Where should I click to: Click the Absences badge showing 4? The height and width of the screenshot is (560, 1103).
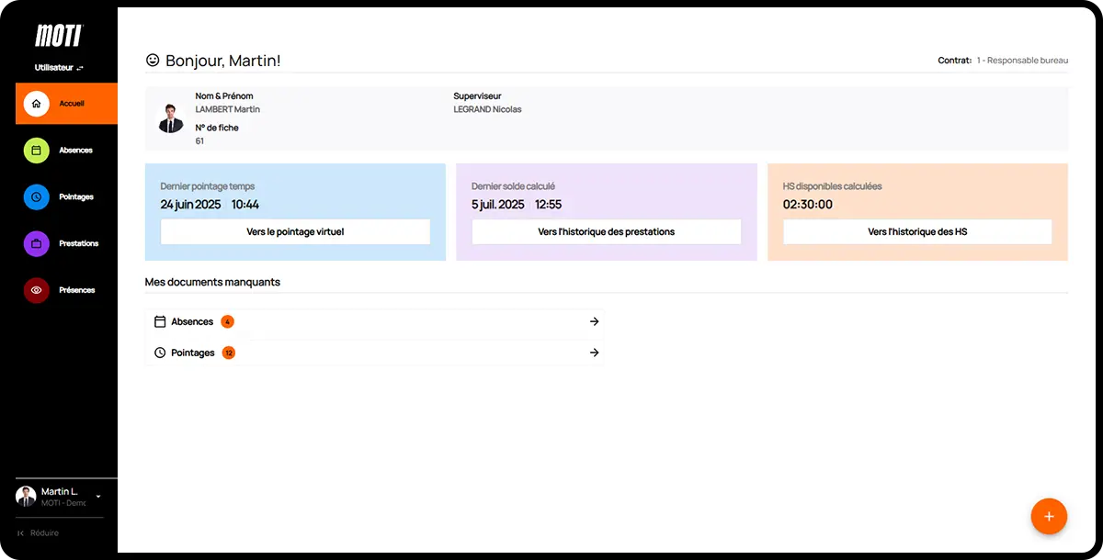point(227,321)
